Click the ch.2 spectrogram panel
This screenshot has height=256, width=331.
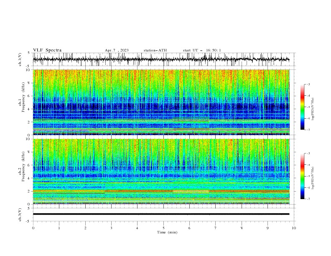tap(161, 172)
